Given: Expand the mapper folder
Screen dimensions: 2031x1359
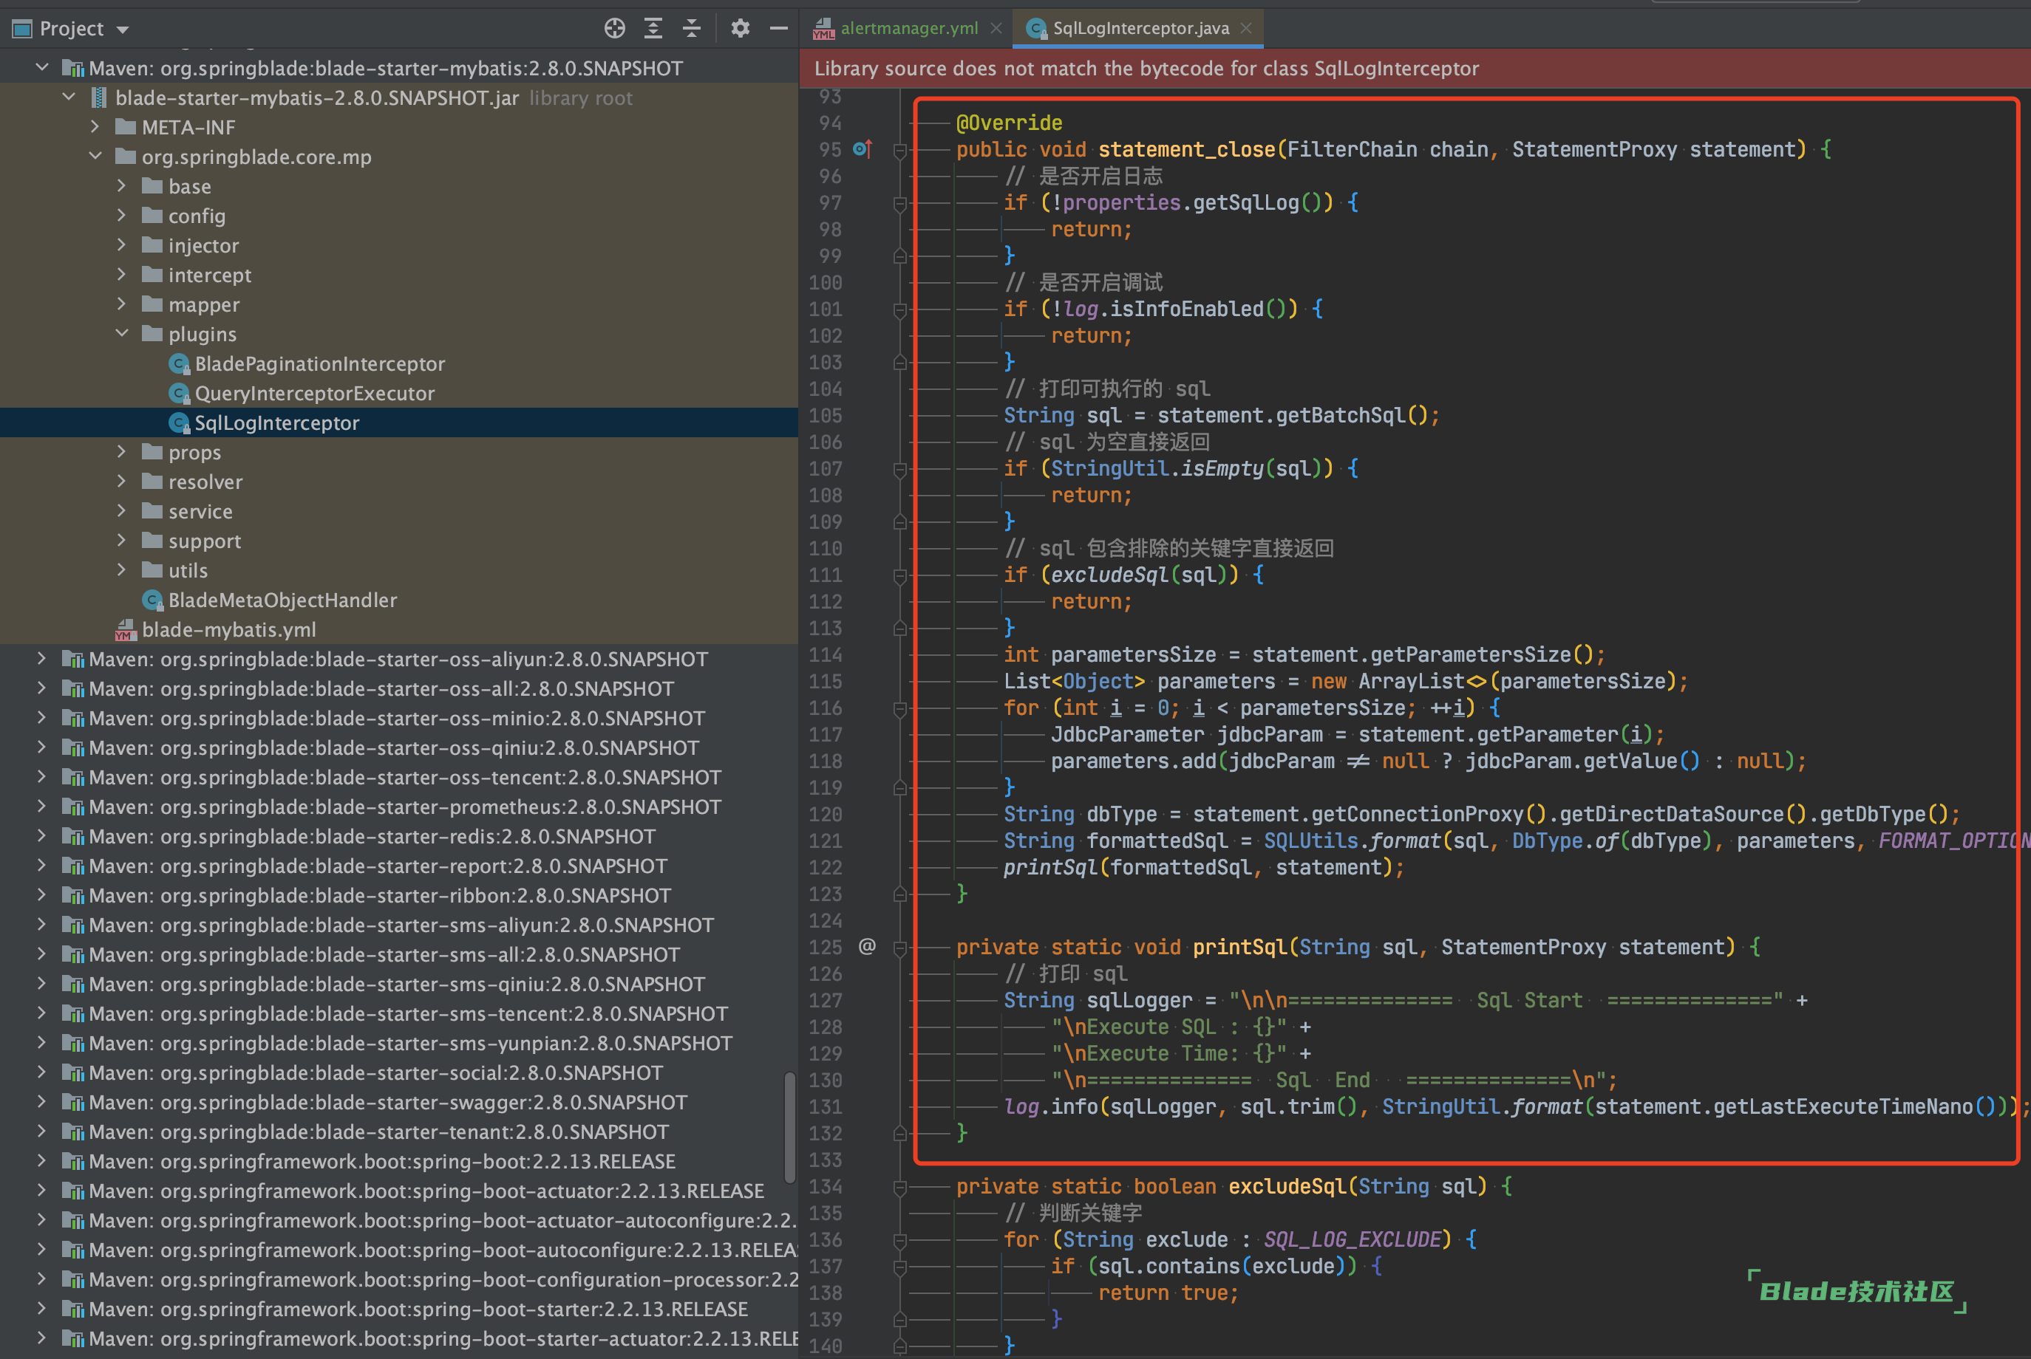Looking at the screenshot, I should pyautogui.click(x=121, y=304).
